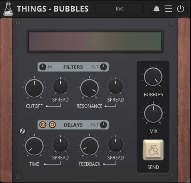
Task: Click the Feedback knob
Action: [90, 146]
